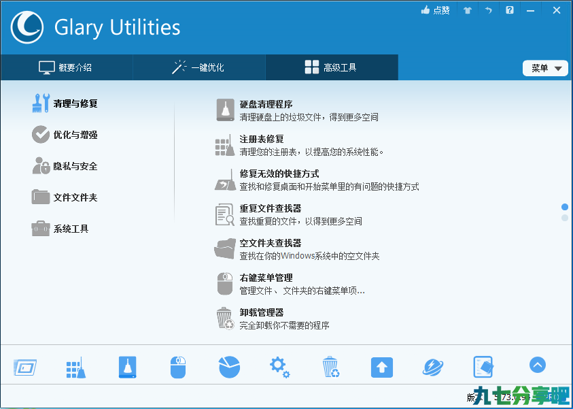Expand bottom toolbar with round chevron-up button

(x=538, y=365)
